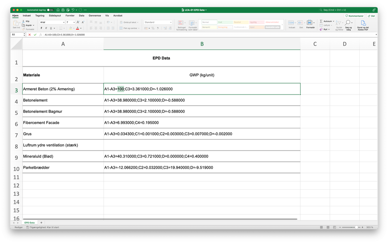Viewport: 388px width, 243px height.
Task: Click the share-link icon in title bar
Action: pyautogui.click(x=374, y=10)
